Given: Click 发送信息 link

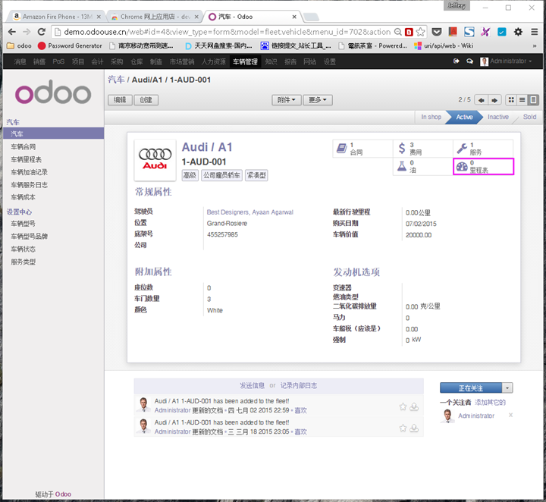Looking at the screenshot, I should coord(252,385).
